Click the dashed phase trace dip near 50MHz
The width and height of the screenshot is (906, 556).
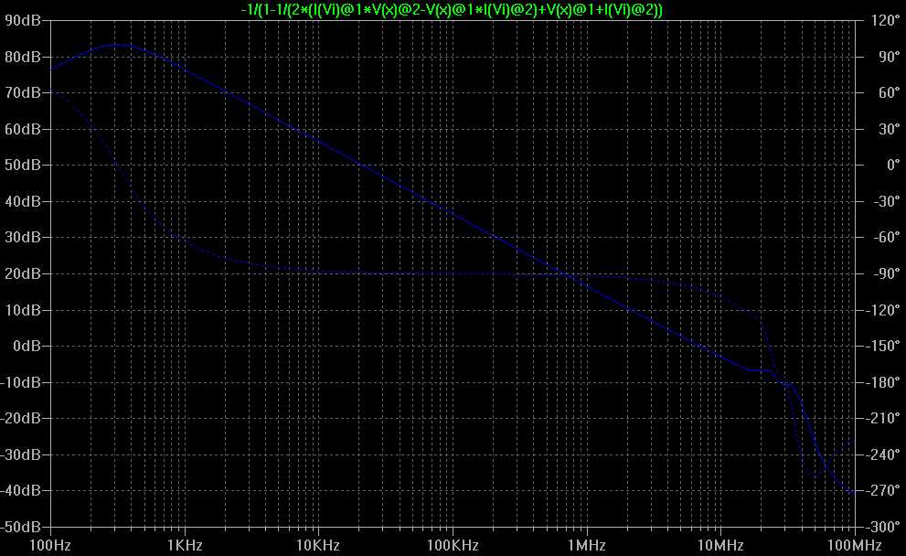(x=814, y=476)
